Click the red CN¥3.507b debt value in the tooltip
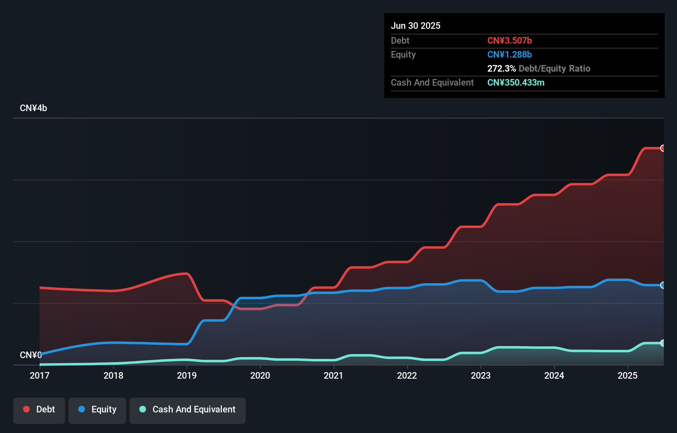The height and width of the screenshot is (433, 677). (x=510, y=41)
